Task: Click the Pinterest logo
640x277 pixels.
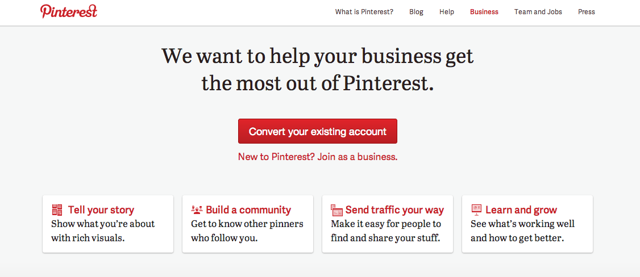Action: [x=69, y=11]
